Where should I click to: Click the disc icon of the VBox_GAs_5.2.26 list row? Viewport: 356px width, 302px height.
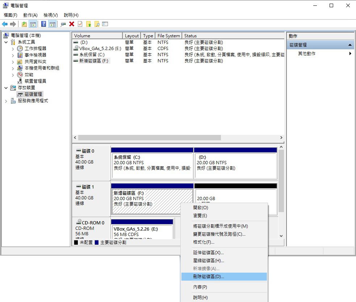coord(76,48)
